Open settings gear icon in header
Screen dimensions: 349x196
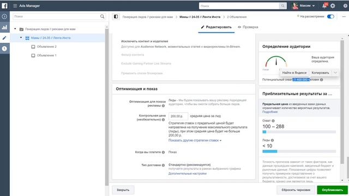click(333, 6)
